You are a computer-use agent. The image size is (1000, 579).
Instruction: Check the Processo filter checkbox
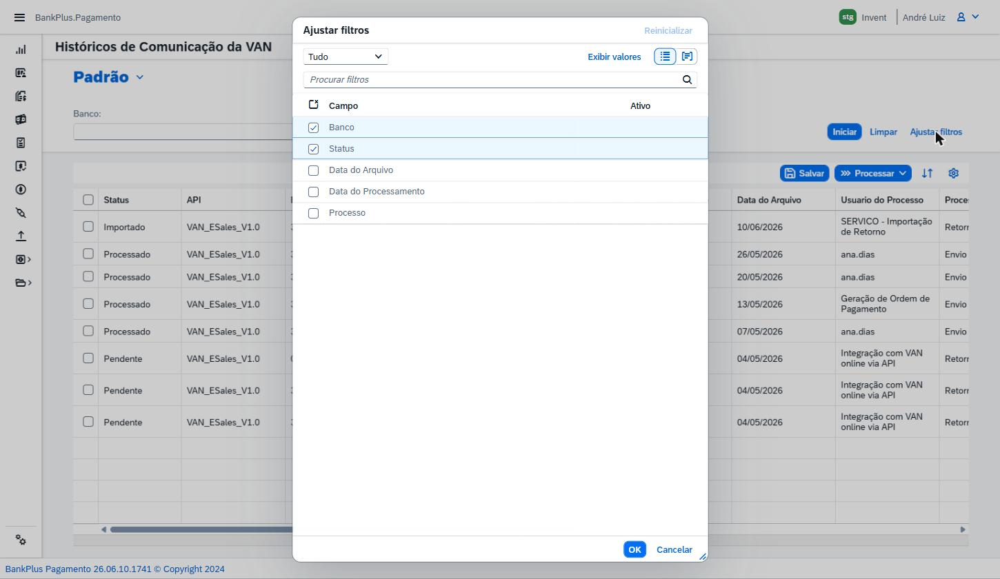coord(313,213)
